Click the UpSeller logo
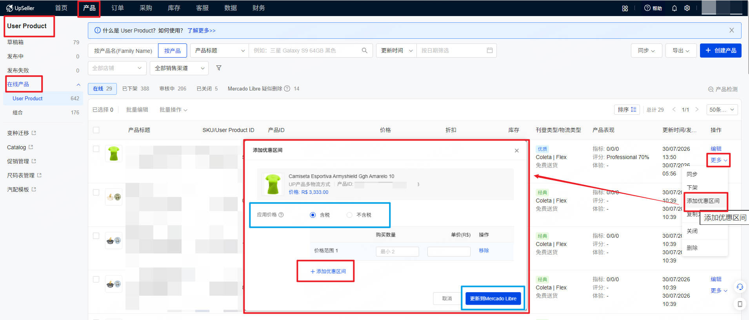This screenshot has height=320, width=749. tap(20, 8)
